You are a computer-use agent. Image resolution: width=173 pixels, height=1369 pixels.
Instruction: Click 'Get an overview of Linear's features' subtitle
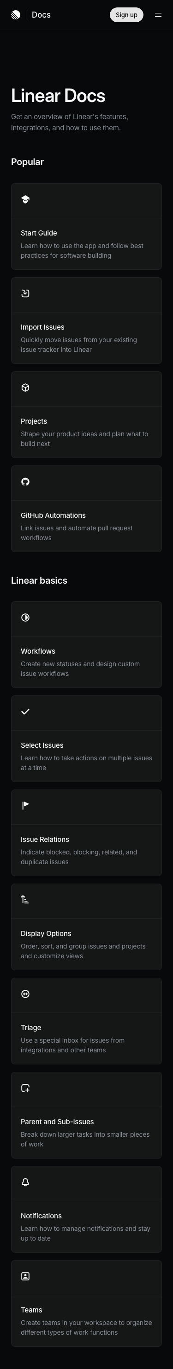(69, 122)
